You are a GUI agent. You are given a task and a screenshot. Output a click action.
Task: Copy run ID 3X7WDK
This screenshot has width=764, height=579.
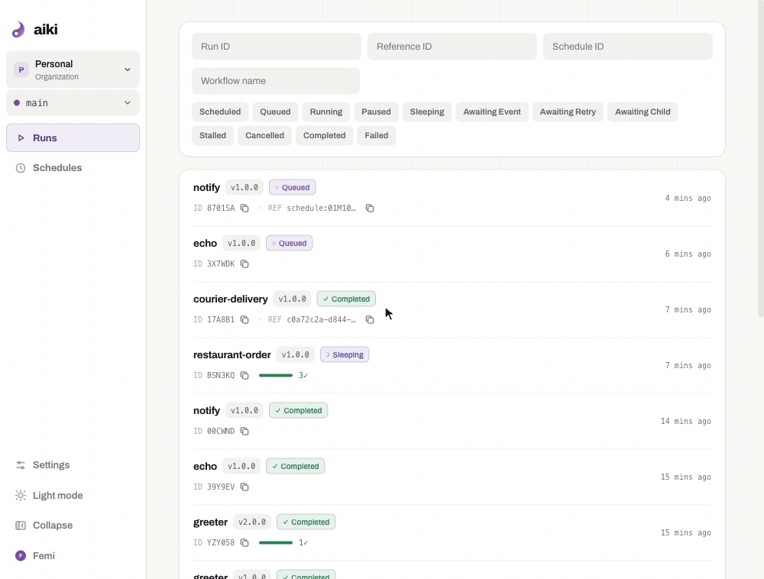(x=244, y=264)
